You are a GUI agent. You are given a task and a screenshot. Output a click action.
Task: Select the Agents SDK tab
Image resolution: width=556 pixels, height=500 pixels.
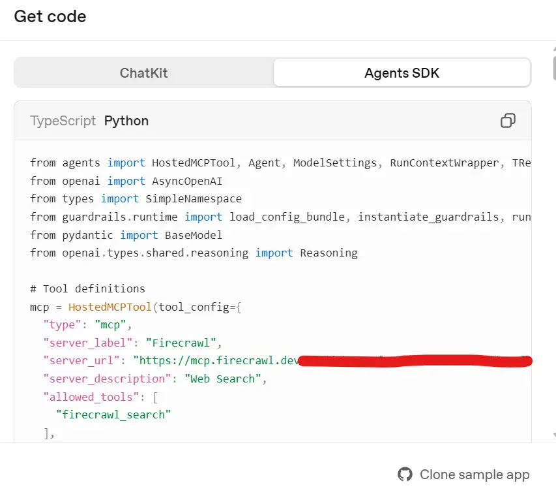pos(401,72)
